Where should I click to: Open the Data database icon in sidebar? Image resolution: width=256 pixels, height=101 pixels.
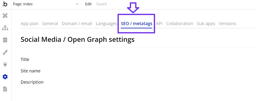point(5,40)
